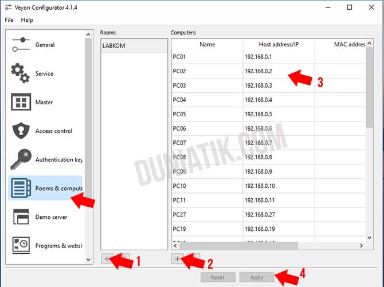Open Demo server window icon
Viewport: 384px width, 287px height.
point(21,217)
